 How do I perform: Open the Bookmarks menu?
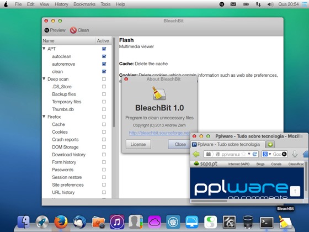[x=84, y=4]
